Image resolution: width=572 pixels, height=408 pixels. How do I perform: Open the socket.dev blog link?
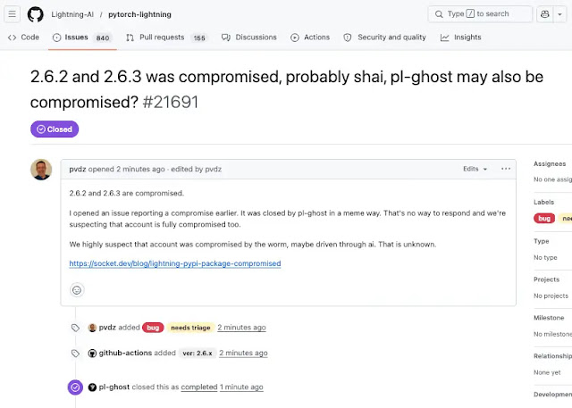pyautogui.click(x=175, y=263)
